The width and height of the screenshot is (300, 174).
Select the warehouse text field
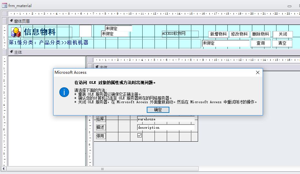click(166, 119)
